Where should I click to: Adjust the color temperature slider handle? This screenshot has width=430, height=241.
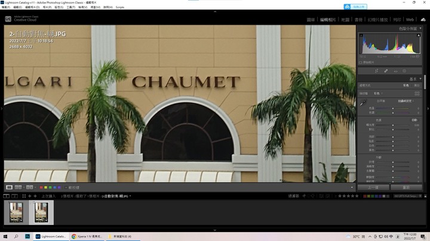point(393,108)
